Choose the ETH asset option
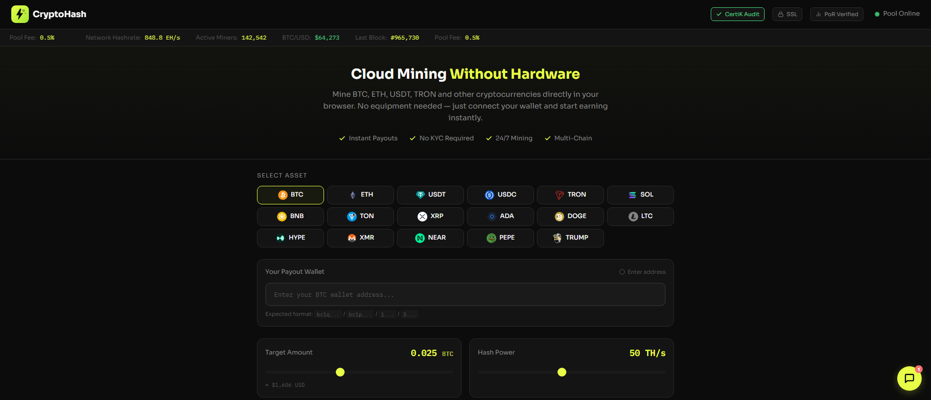Image resolution: width=931 pixels, height=400 pixels. click(360, 195)
